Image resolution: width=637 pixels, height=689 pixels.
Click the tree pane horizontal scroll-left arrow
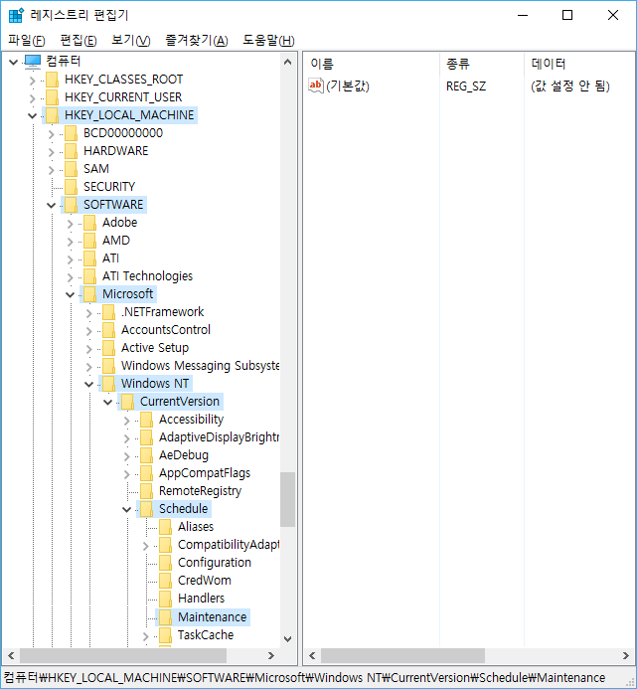pyautogui.click(x=11, y=655)
